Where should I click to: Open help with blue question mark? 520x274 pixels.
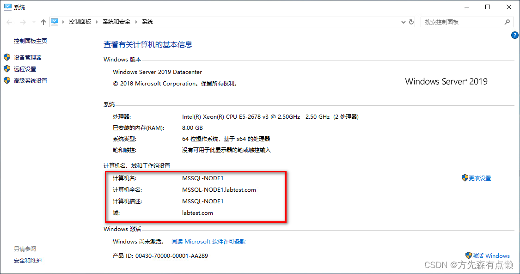(515, 35)
